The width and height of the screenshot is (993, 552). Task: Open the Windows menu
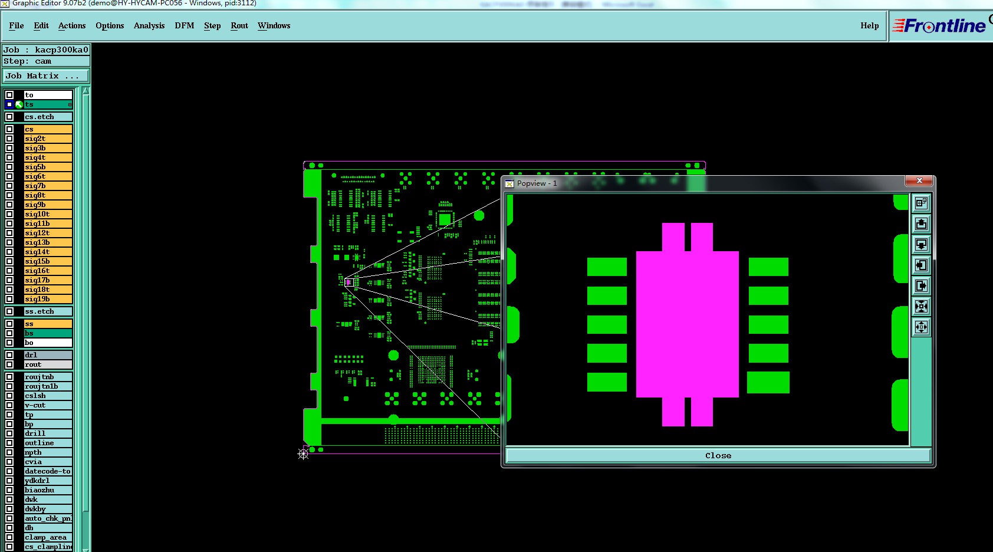(x=274, y=25)
